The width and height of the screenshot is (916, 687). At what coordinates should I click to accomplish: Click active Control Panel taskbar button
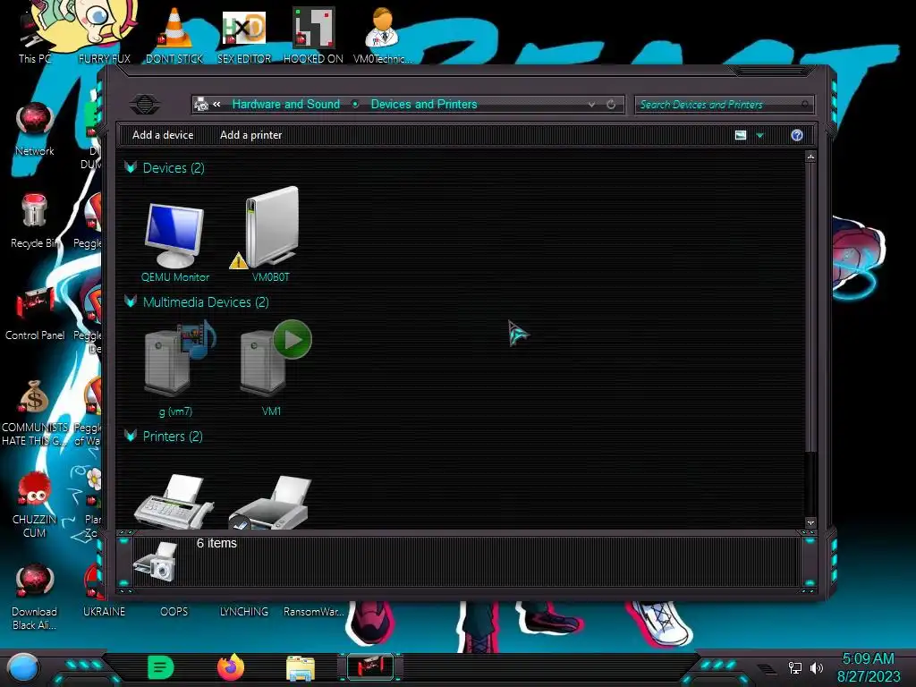tap(370, 667)
